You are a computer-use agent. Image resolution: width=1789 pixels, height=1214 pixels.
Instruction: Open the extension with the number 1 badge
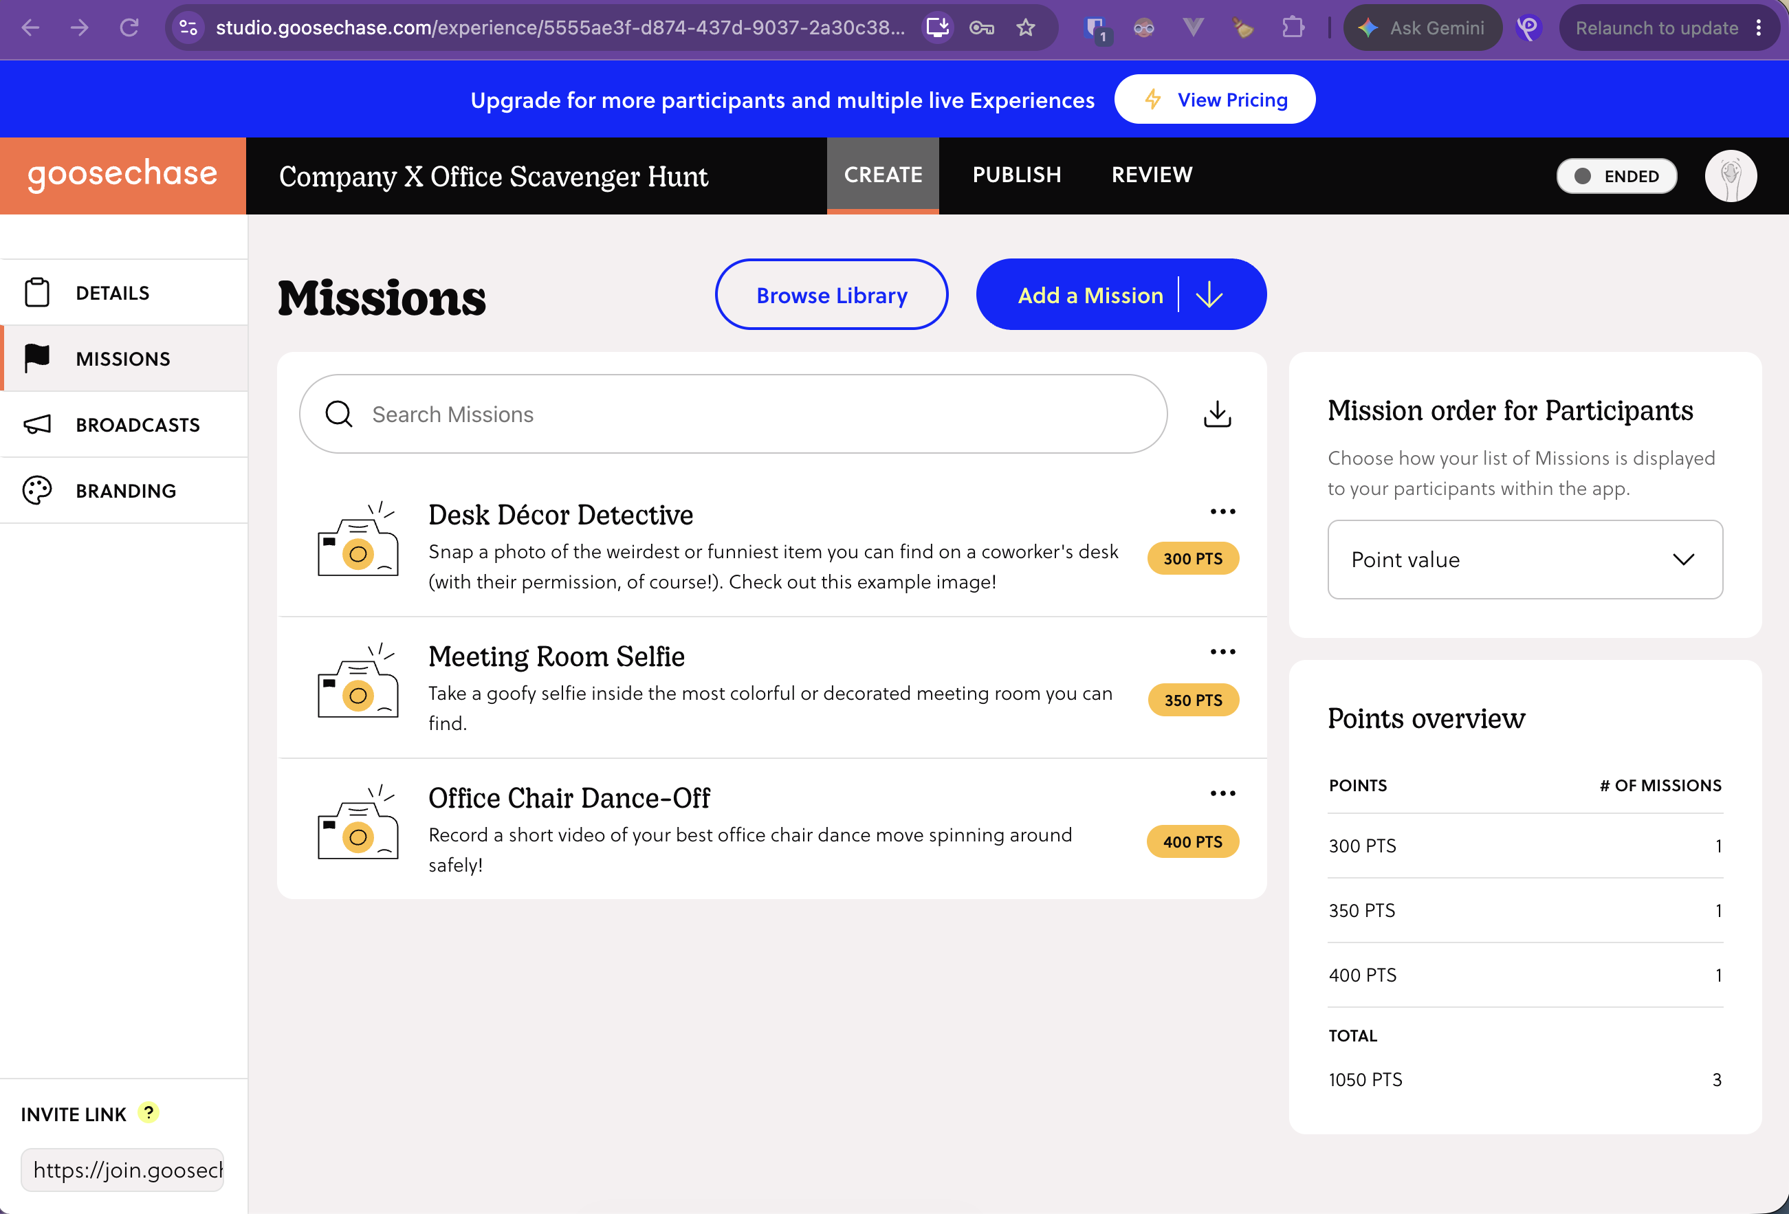pyautogui.click(x=1095, y=30)
